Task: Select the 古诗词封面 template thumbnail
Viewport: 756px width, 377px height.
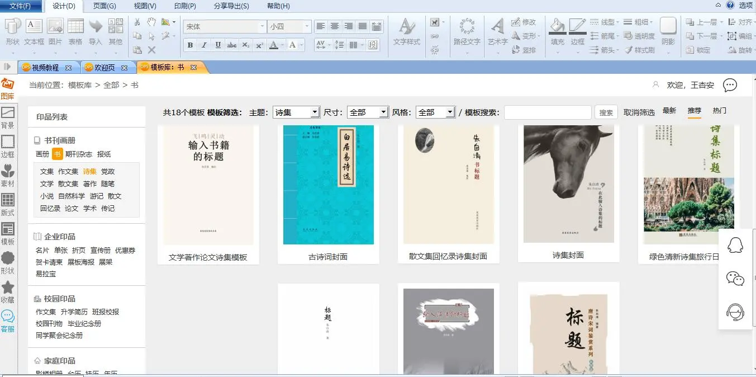Action: 328,185
